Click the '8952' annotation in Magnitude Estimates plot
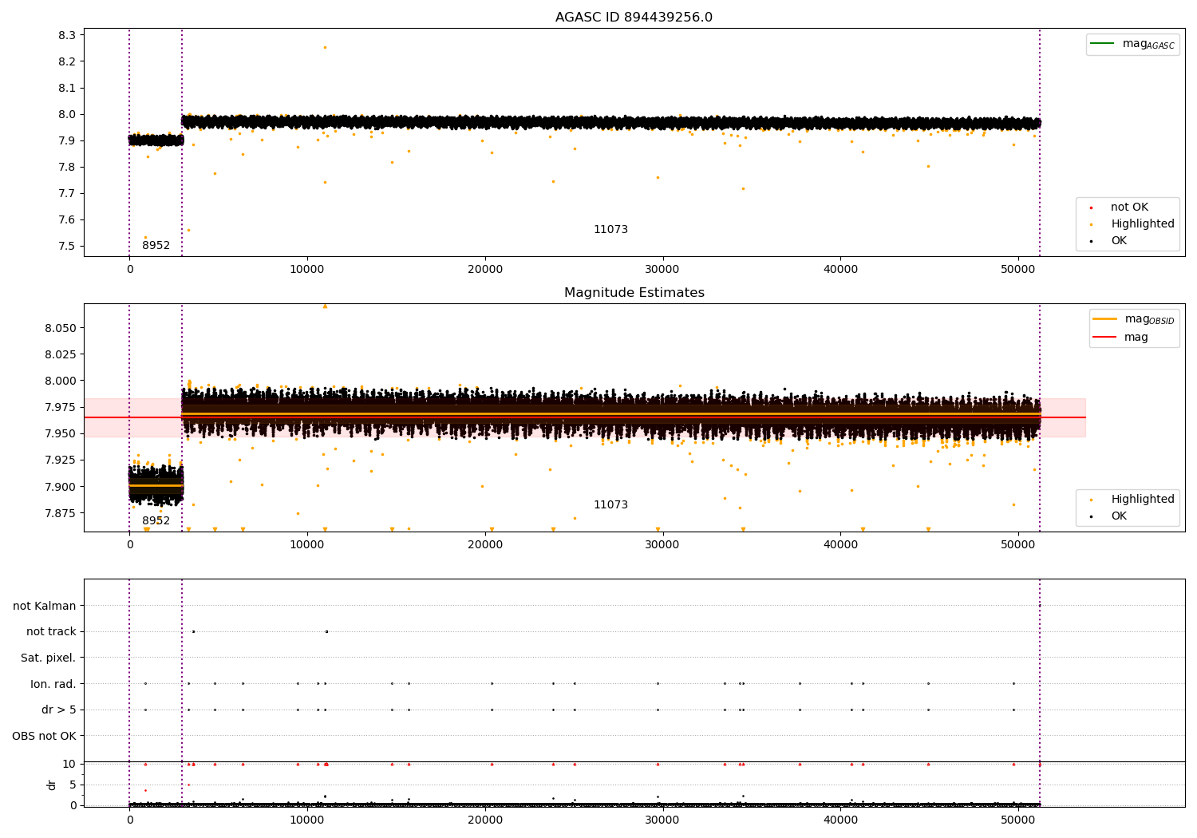This screenshot has height=838, width=1197. [x=156, y=521]
